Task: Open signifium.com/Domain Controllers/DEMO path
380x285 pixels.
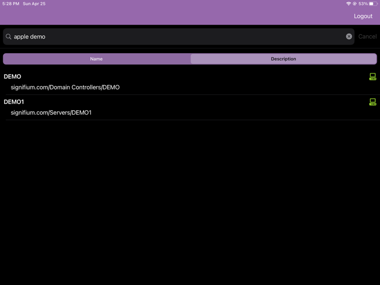Action: pyautogui.click(x=65, y=87)
